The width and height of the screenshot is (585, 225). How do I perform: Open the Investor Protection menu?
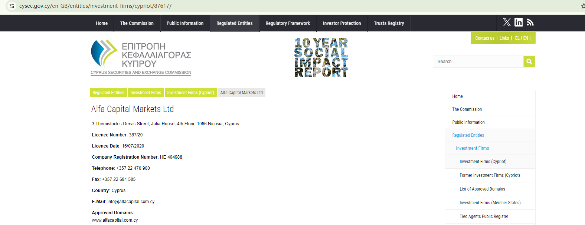coord(341,23)
